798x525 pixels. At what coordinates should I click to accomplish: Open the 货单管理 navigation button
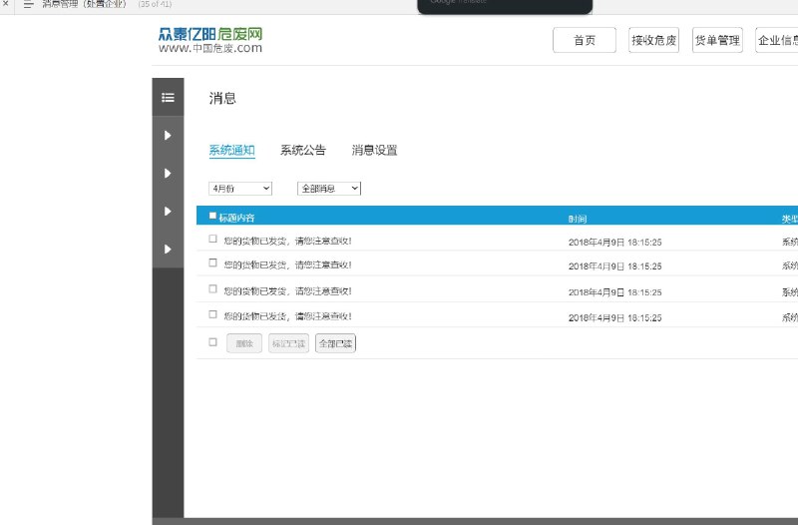coord(717,40)
